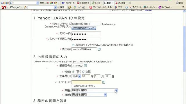Click the eraser highlight icon in Google toolbar
The height and width of the screenshot is (104, 186).
(x=48, y=3)
